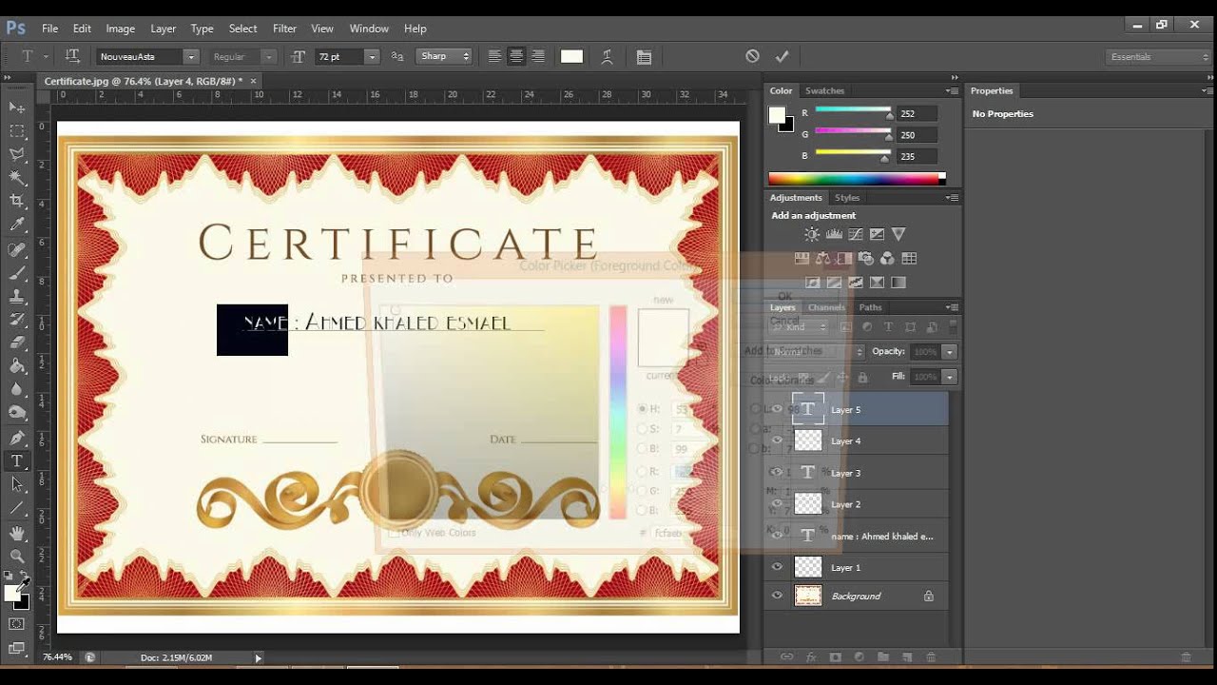Activate the Zoom tool magnifier

pos(17,557)
